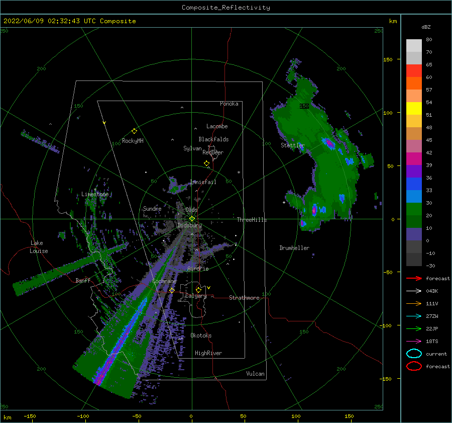Click the Cochrane label

[x=164, y=281]
